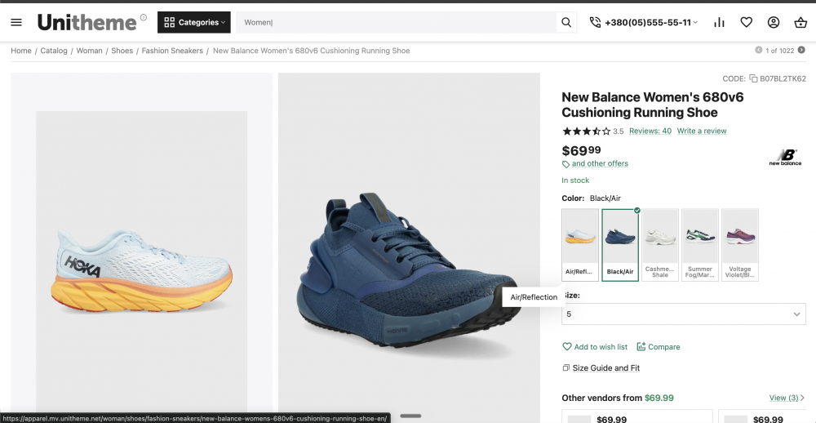Go to Unitheme logo homepage
The width and height of the screenshot is (816, 423).
tap(87, 22)
